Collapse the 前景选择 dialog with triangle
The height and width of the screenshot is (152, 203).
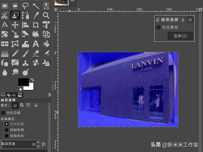coord(183,20)
